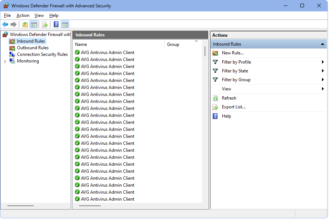Select Outbound Rules in the tree
The image size is (329, 219).
pyautogui.click(x=32, y=48)
